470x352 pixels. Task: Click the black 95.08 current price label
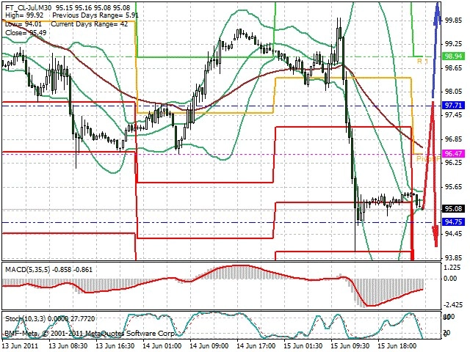pyautogui.click(x=453, y=208)
